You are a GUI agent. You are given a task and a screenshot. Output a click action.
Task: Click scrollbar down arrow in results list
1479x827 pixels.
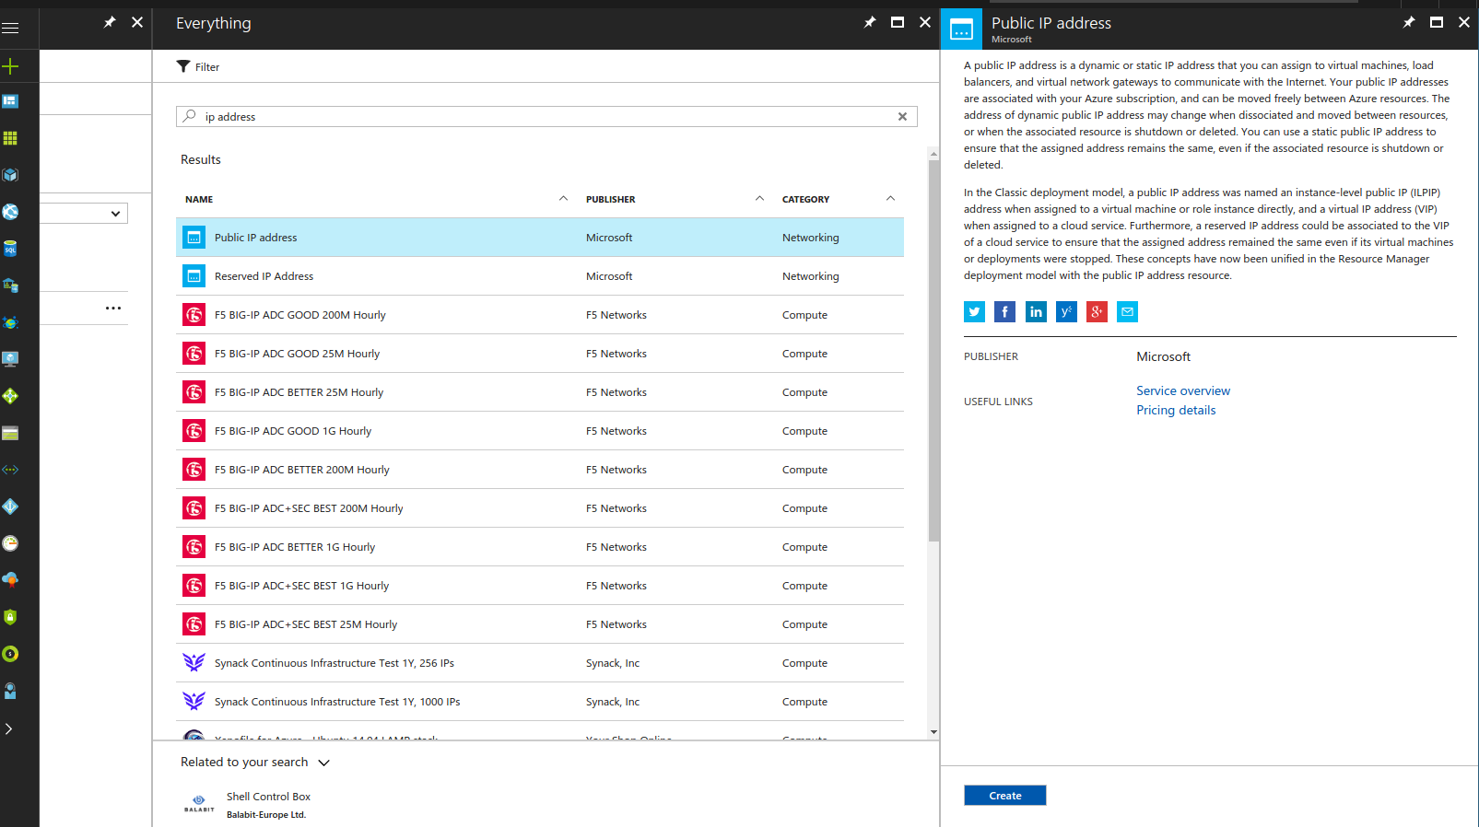coord(933,732)
